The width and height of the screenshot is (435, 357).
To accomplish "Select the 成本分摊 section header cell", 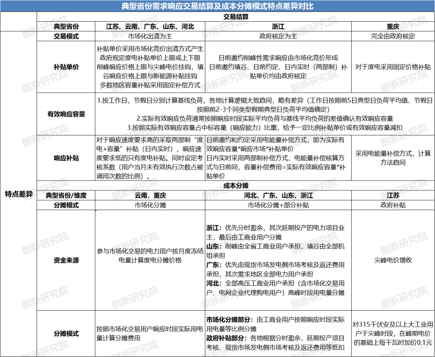I will pyautogui.click(x=236, y=186).
